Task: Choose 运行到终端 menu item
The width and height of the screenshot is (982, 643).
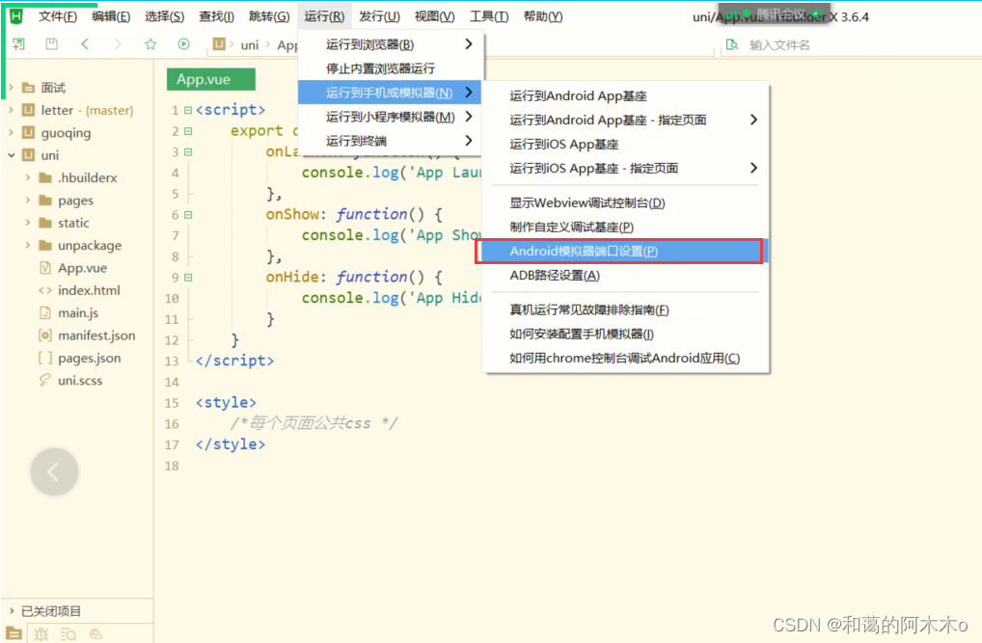Action: click(391, 141)
